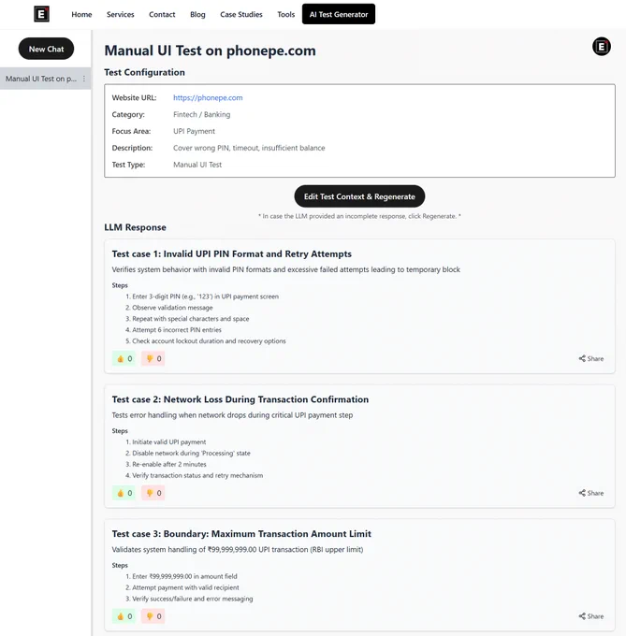626x636 pixels.
Task: Click the 'Manual UI Test on phonepe.com' title
Action: pyautogui.click(x=211, y=51)
